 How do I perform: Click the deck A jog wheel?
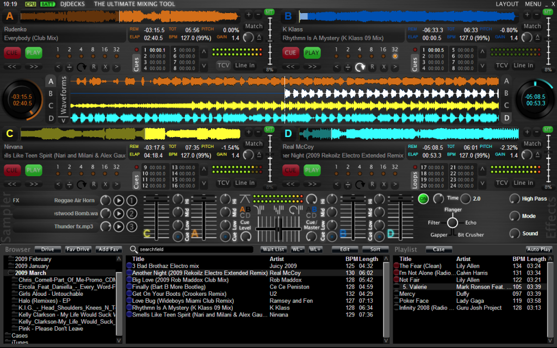(x=23, y=100)
